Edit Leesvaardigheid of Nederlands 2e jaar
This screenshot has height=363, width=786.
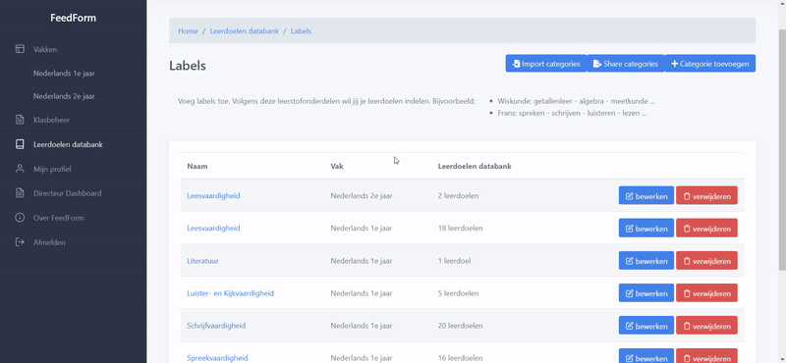[646, 196]
